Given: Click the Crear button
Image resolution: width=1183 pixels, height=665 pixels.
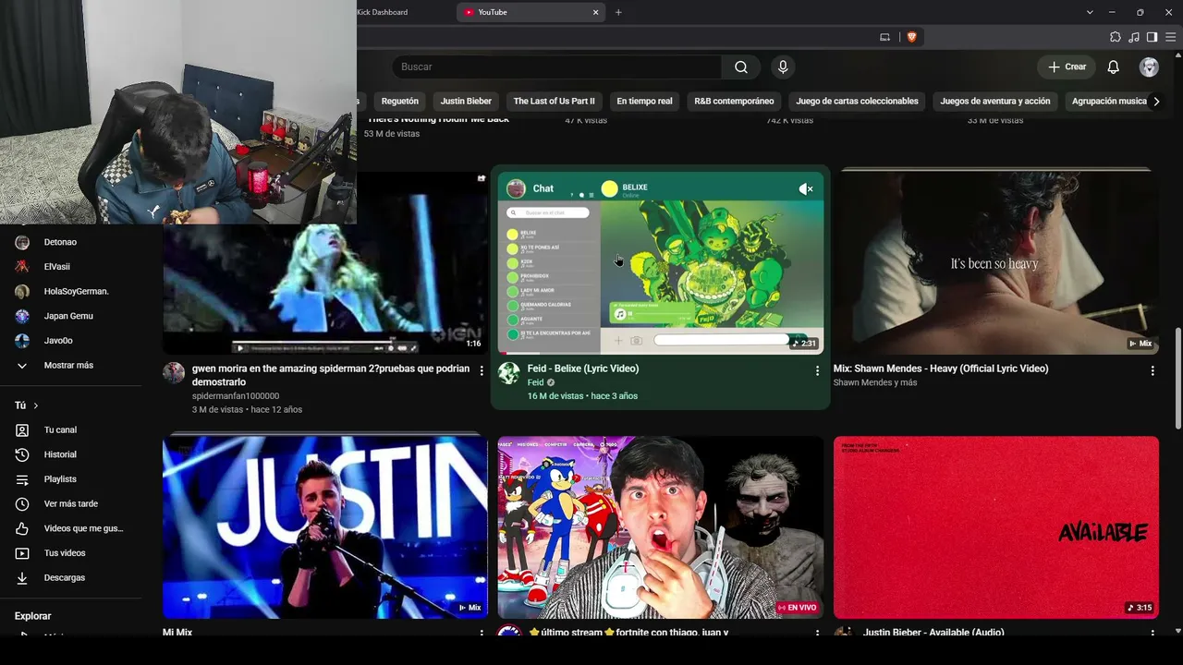Looking at the screenshot, I should [1067, 66].
